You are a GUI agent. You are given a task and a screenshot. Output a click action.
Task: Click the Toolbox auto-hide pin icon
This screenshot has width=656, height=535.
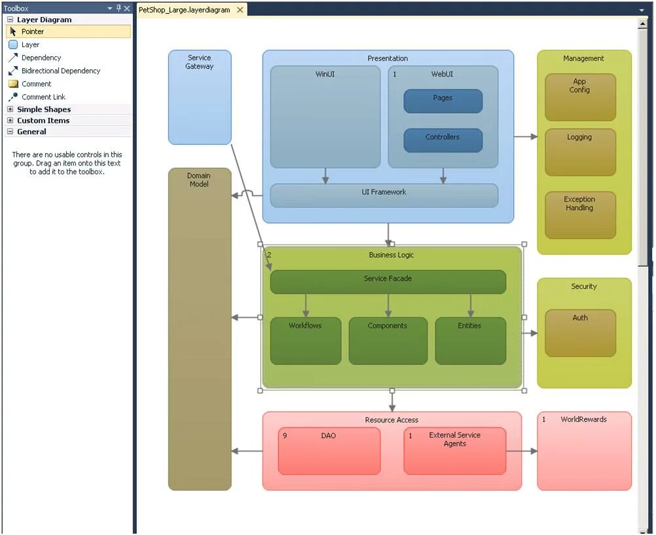click(x=118, y=8)
